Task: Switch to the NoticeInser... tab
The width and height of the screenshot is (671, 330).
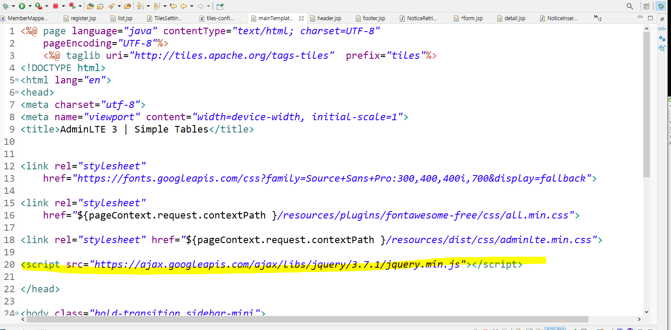Action: click(x=559, y=18)
